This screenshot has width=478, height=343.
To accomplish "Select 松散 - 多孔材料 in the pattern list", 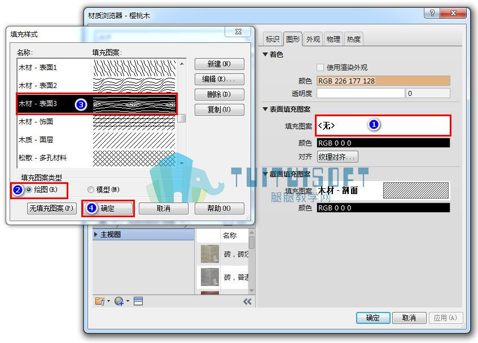I will coord(97,158).
